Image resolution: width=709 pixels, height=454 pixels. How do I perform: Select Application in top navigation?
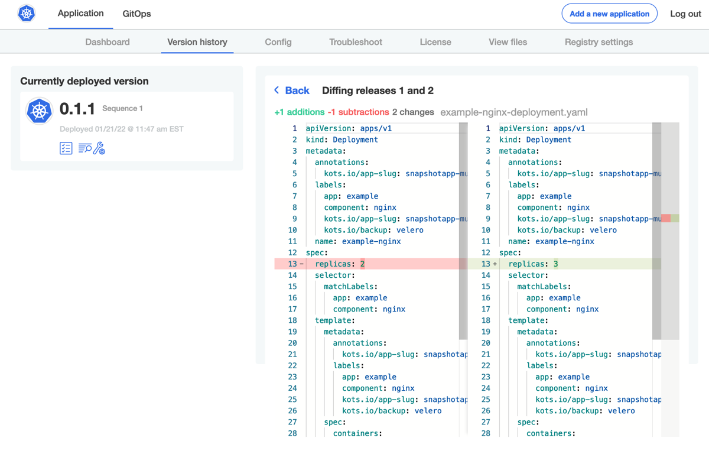[x=81, y=14]
